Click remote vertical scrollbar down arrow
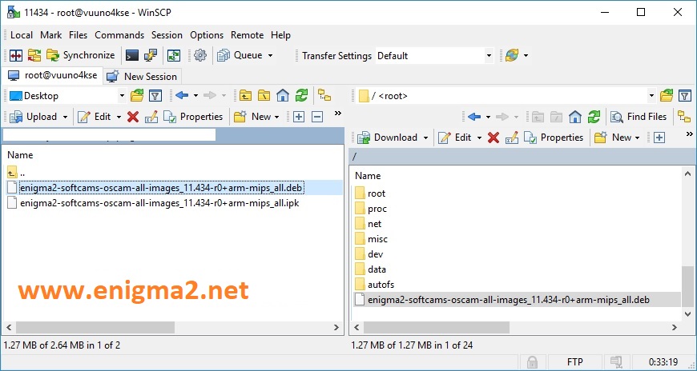This screenshot has height=371, width=697. click(x=687, y=314)
